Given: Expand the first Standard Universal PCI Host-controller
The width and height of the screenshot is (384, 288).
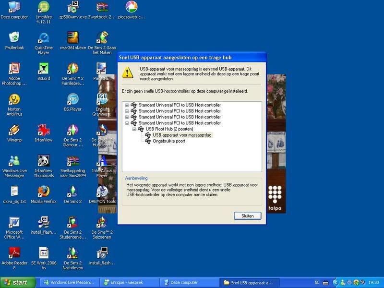Looking at the screenshot, I should point(127,105).
